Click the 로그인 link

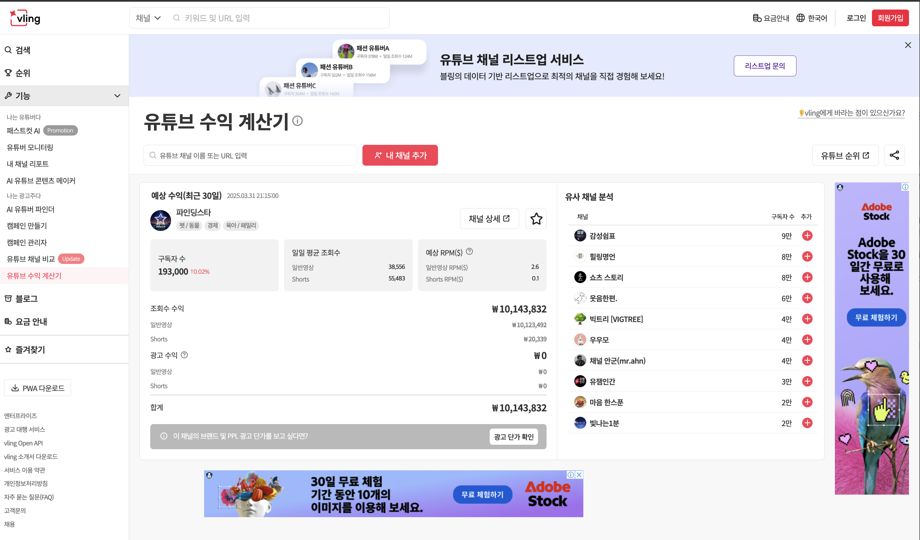(856, 18)
